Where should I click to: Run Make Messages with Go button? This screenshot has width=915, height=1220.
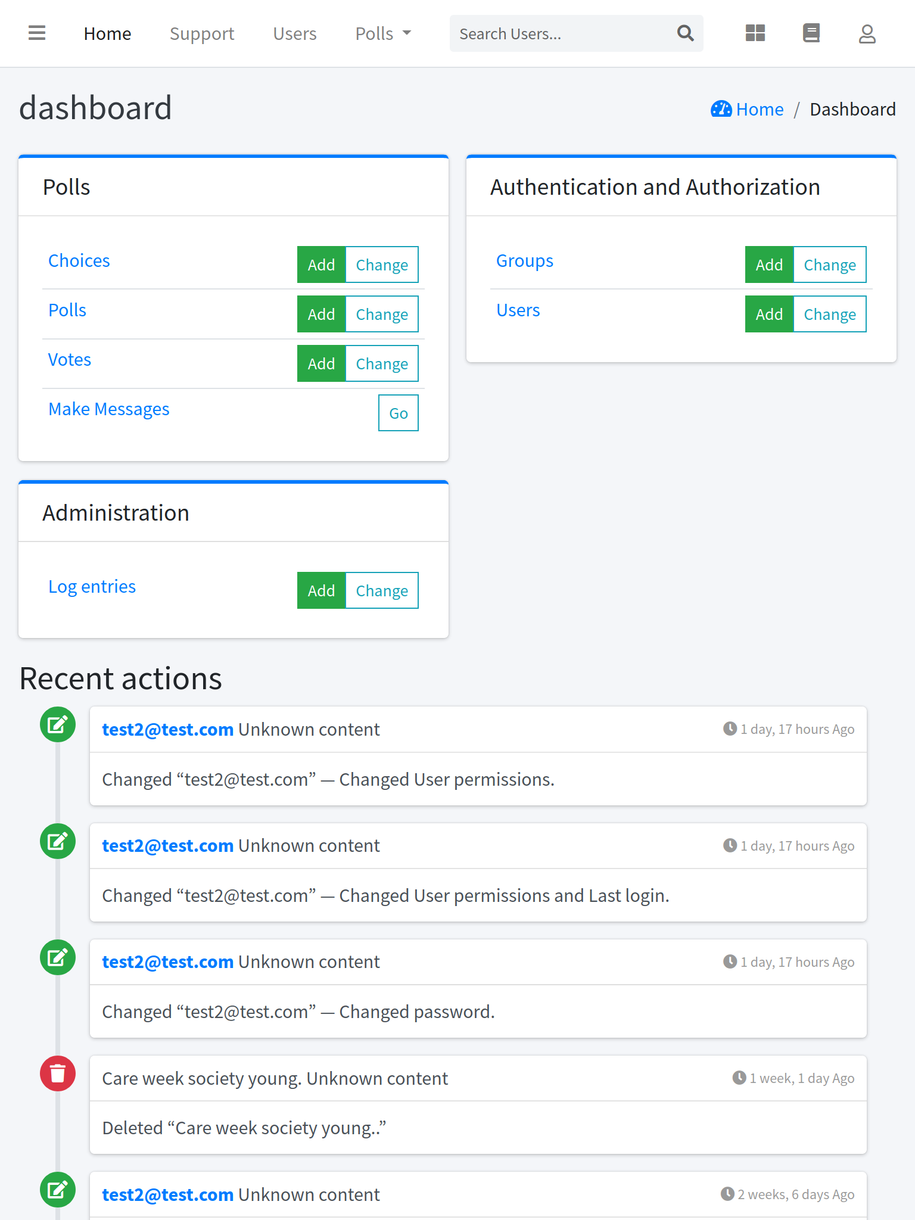click(398, 413)
